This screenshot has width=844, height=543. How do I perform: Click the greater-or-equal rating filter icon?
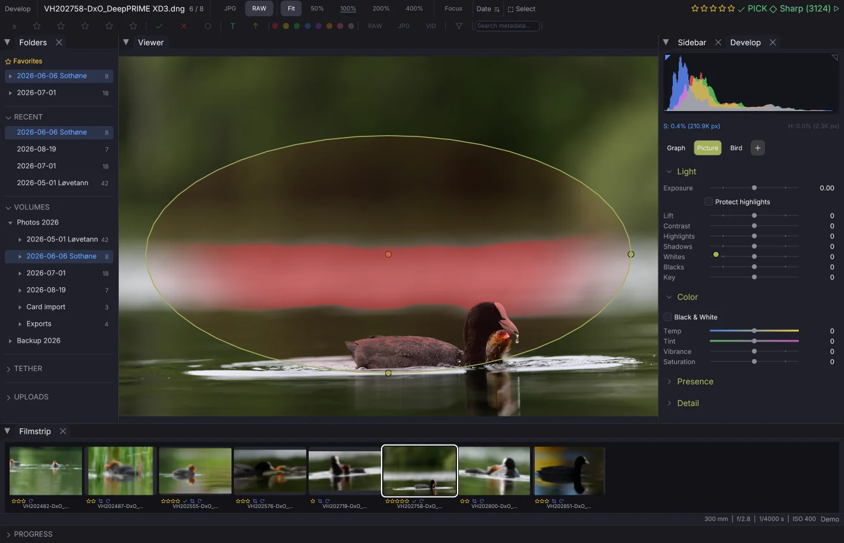(14, 26)
